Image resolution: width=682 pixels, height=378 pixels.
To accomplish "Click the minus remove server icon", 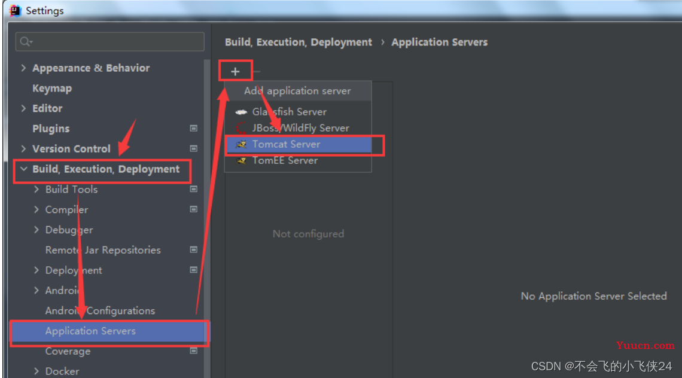I will [x=257, y=72].
